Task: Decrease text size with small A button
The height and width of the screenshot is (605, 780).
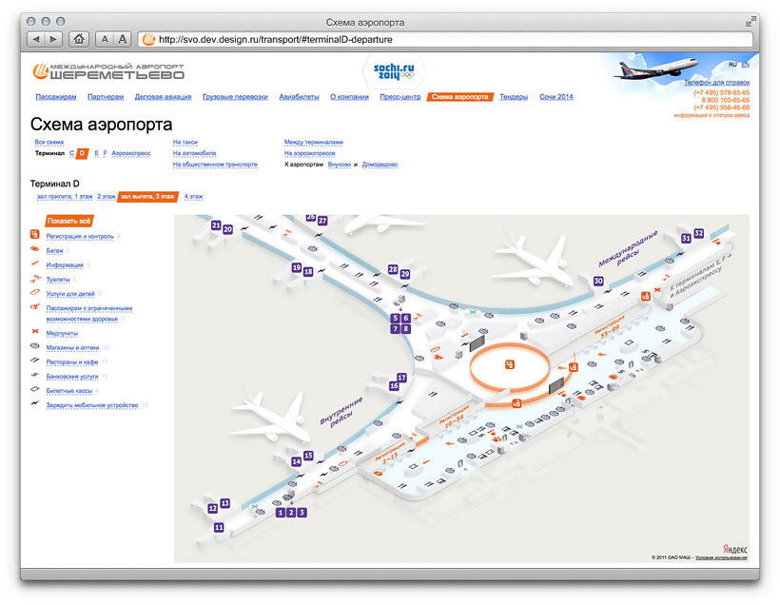Action: click(x=105, y=39)
